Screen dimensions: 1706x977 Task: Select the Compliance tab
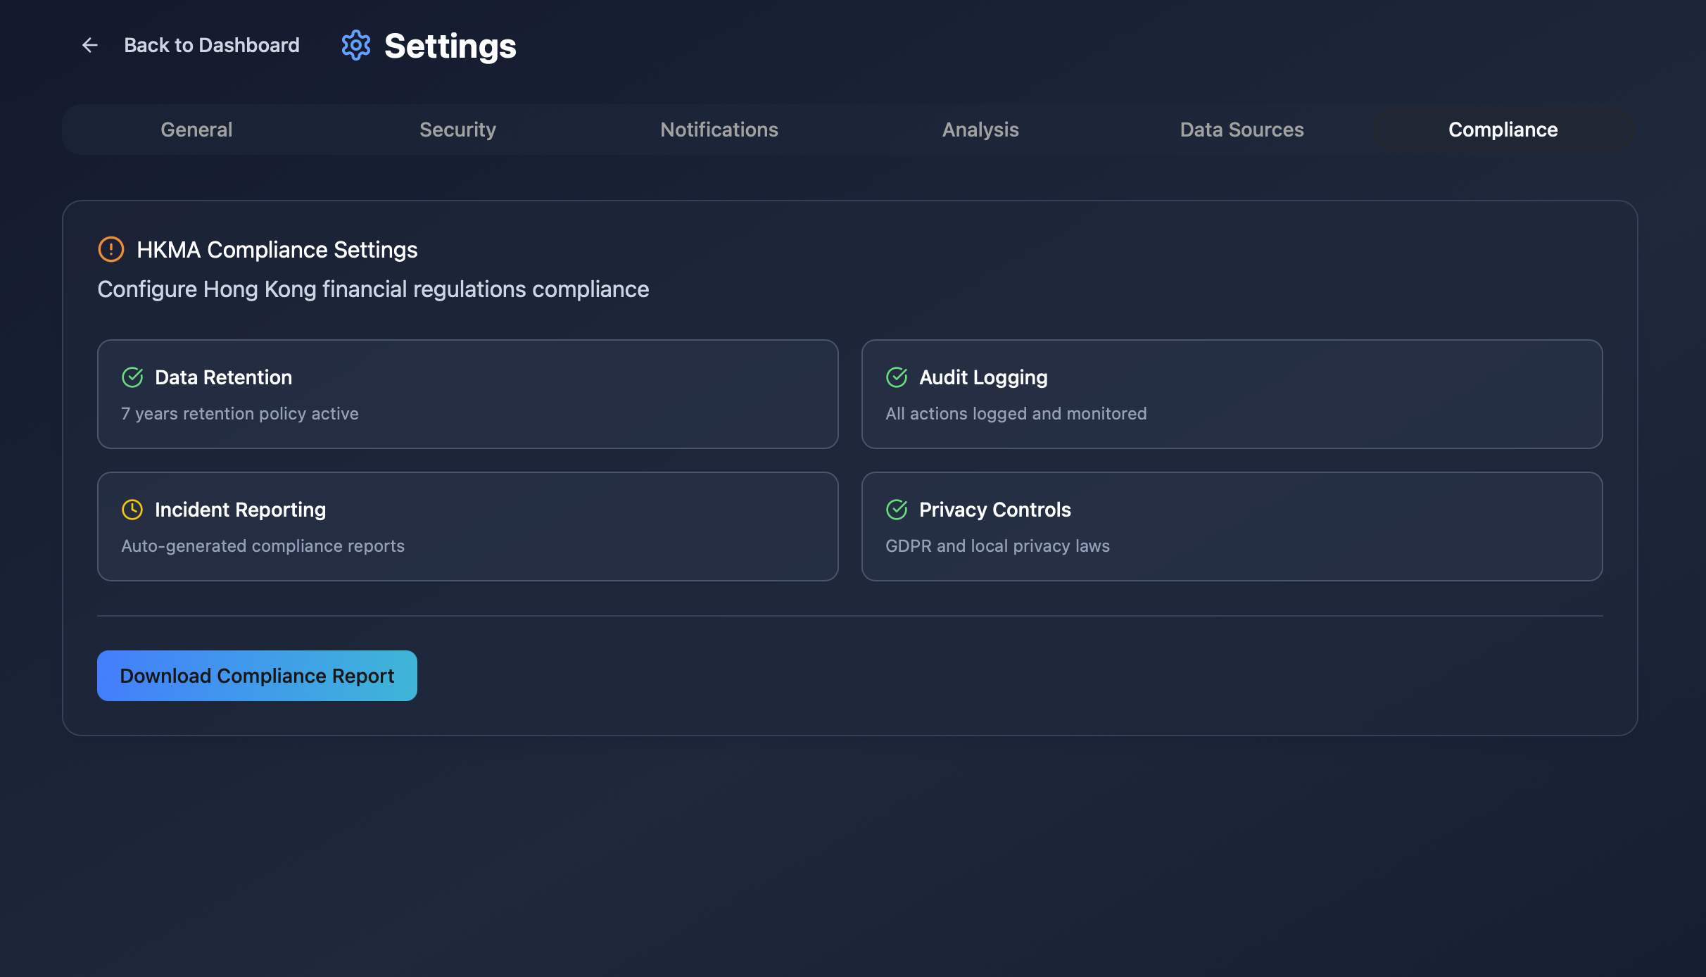(x=1503, y=130)
